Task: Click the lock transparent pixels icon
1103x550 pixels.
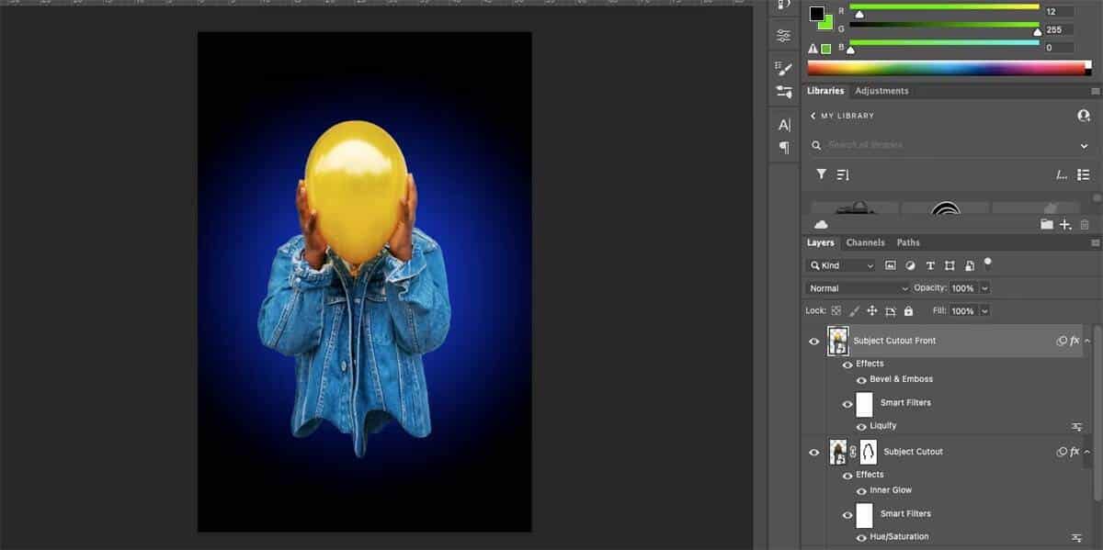Action: tap(836, 310)
